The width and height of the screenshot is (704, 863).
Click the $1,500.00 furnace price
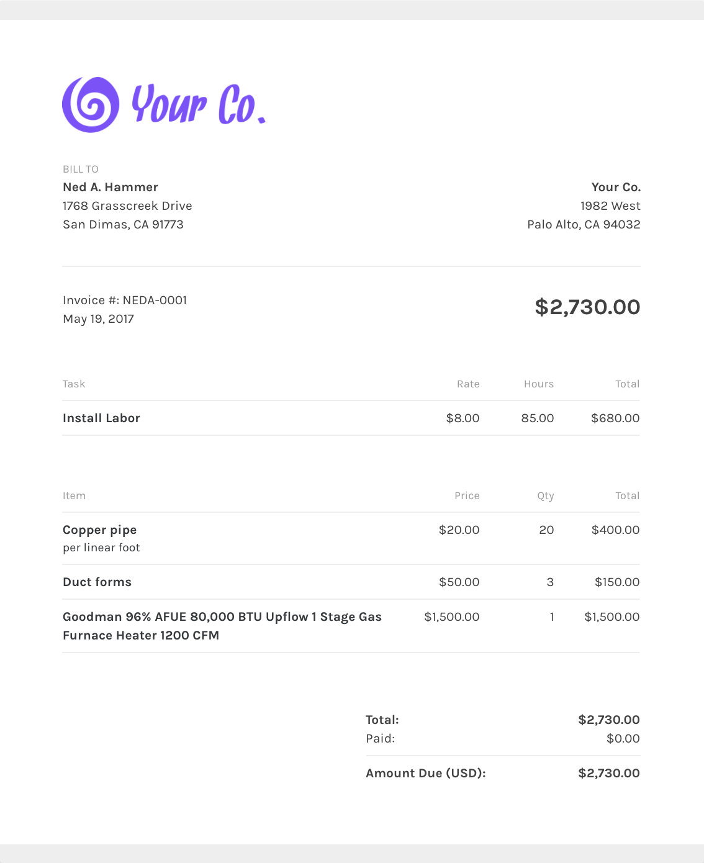click(451, 617)
